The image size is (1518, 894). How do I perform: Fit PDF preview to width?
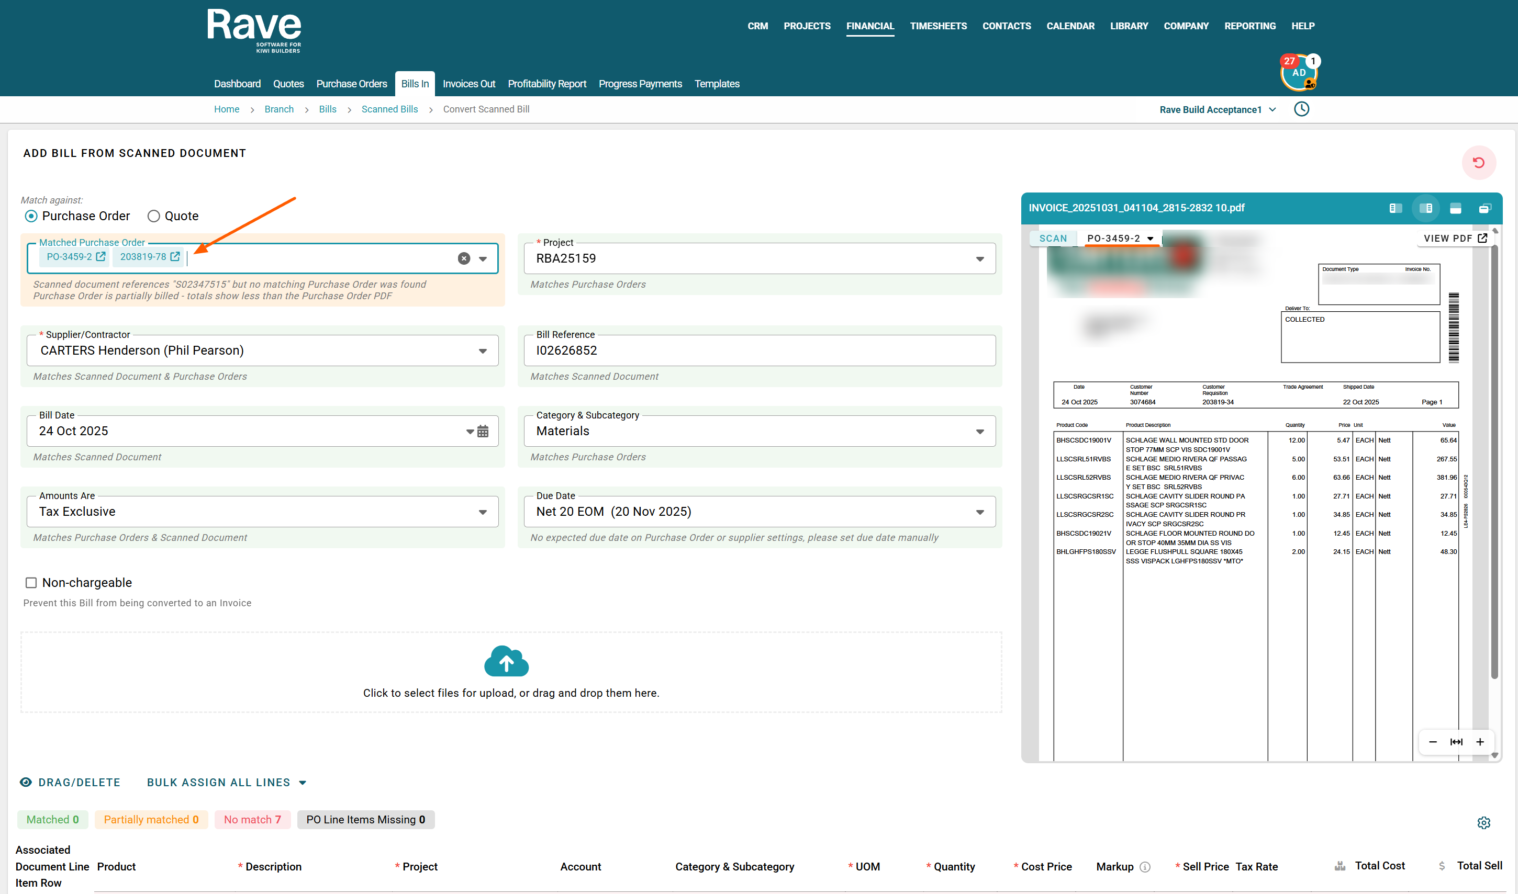click(x=1457, y=742)
